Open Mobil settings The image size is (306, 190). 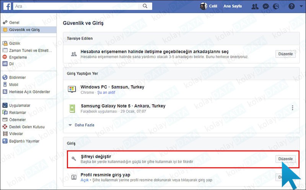coord(14,85)
